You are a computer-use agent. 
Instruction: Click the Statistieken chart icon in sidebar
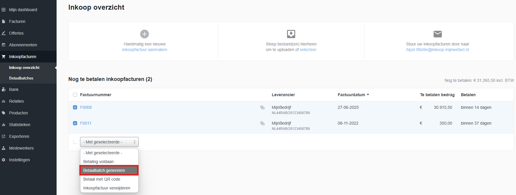(x=4, y=125)
